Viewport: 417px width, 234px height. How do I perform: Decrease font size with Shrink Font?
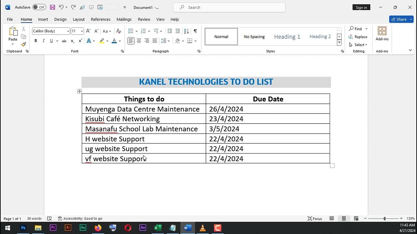(96, 31)
